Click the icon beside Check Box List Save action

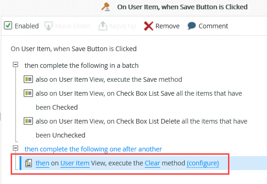click(x=28, y=93)
